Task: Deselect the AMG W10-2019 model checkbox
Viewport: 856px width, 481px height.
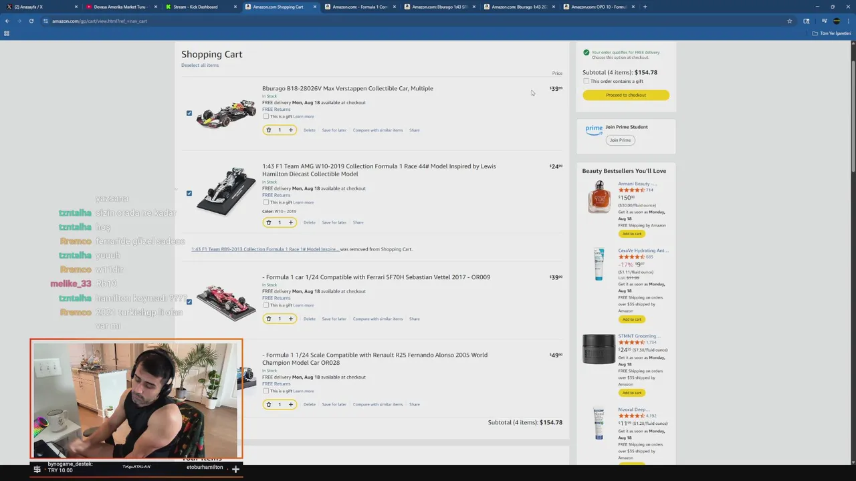Action: (x=189, y=193)
